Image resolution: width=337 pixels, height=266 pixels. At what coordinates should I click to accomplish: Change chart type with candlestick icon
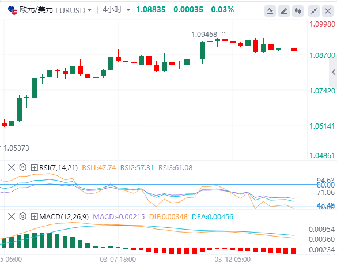pyautogui.click(x=298, y=11)
